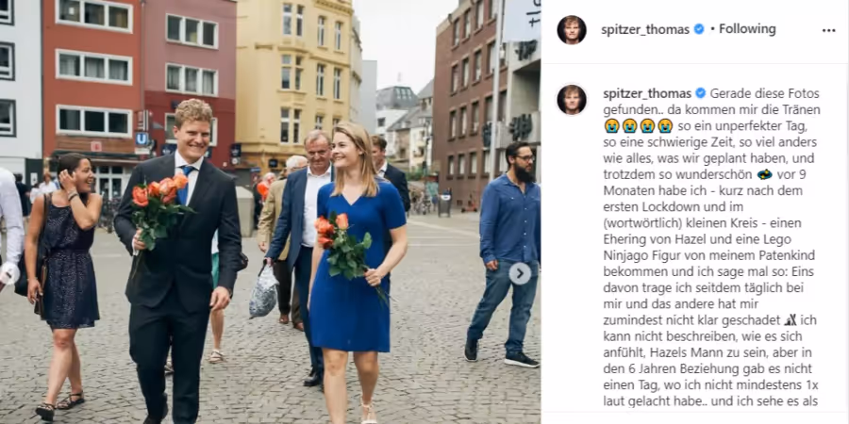Click the caption text about the wedding day
Screen dimensions: 849x424
711,248
